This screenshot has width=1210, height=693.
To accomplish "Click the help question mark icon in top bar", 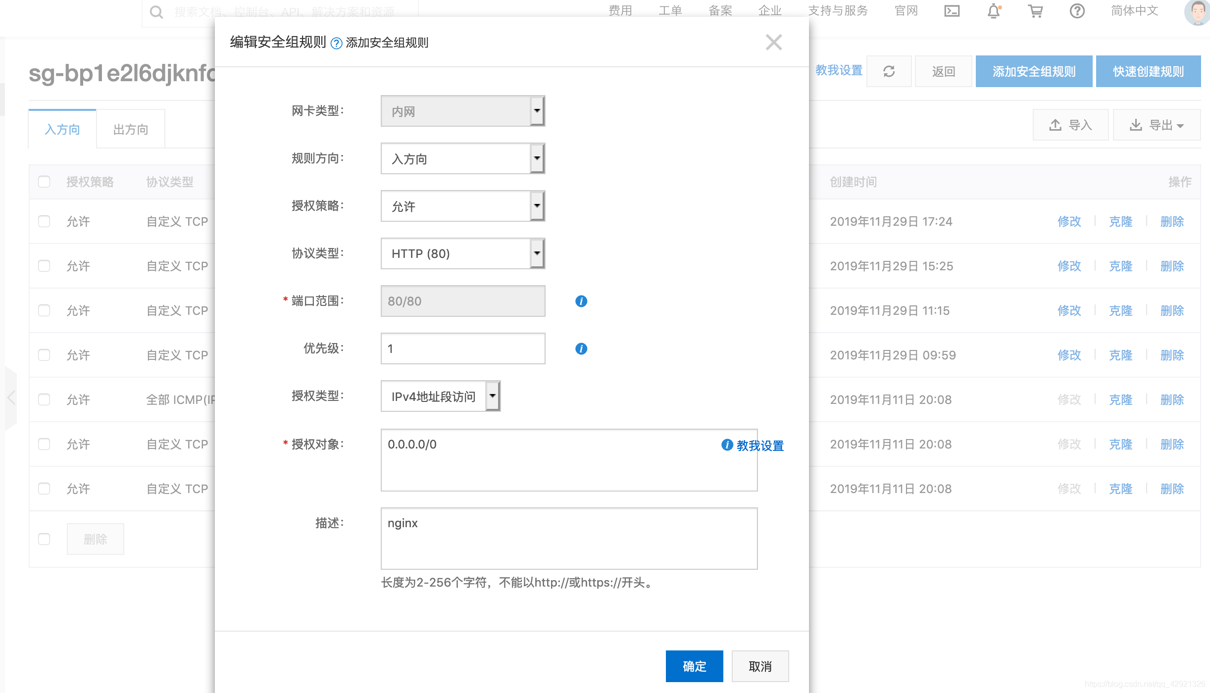I will point(1077,11).
